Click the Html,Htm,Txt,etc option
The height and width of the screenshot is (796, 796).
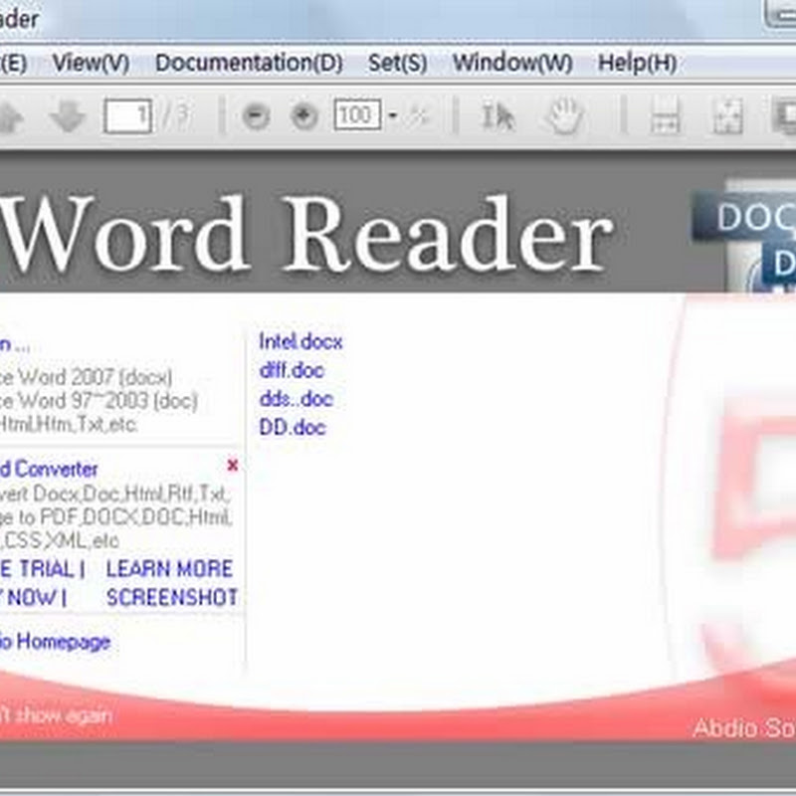pyautogui.click(x=69, y=425)
